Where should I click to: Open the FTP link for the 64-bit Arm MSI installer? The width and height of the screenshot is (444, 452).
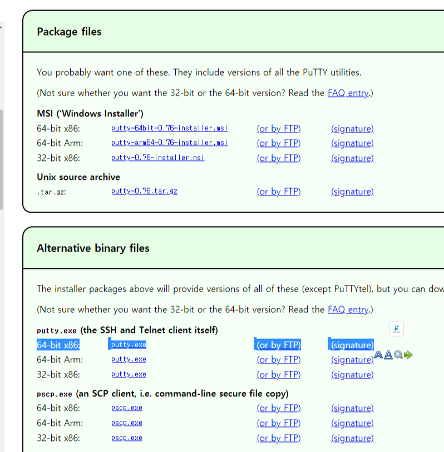point(279,143)
